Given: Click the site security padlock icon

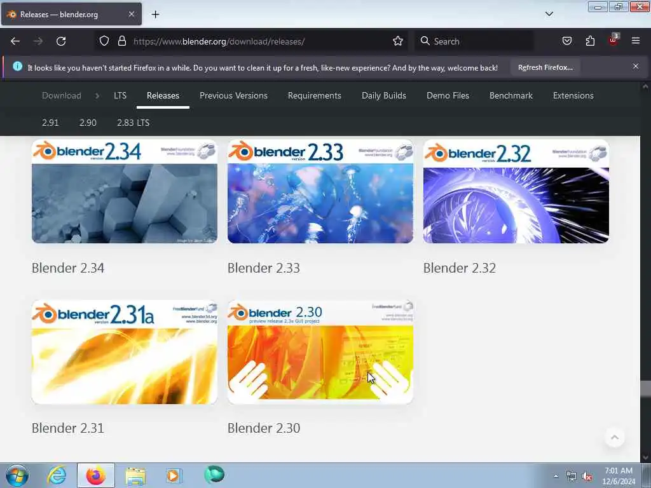Looking at the screenshot, I should tap(121, 41).
